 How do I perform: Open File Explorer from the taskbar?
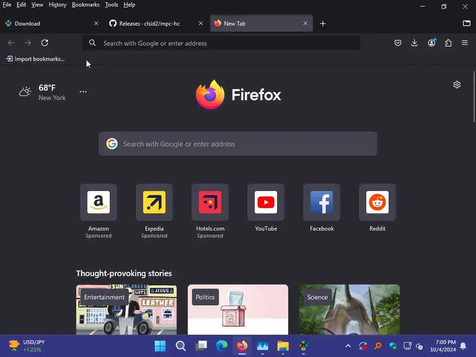click(283, 346)
